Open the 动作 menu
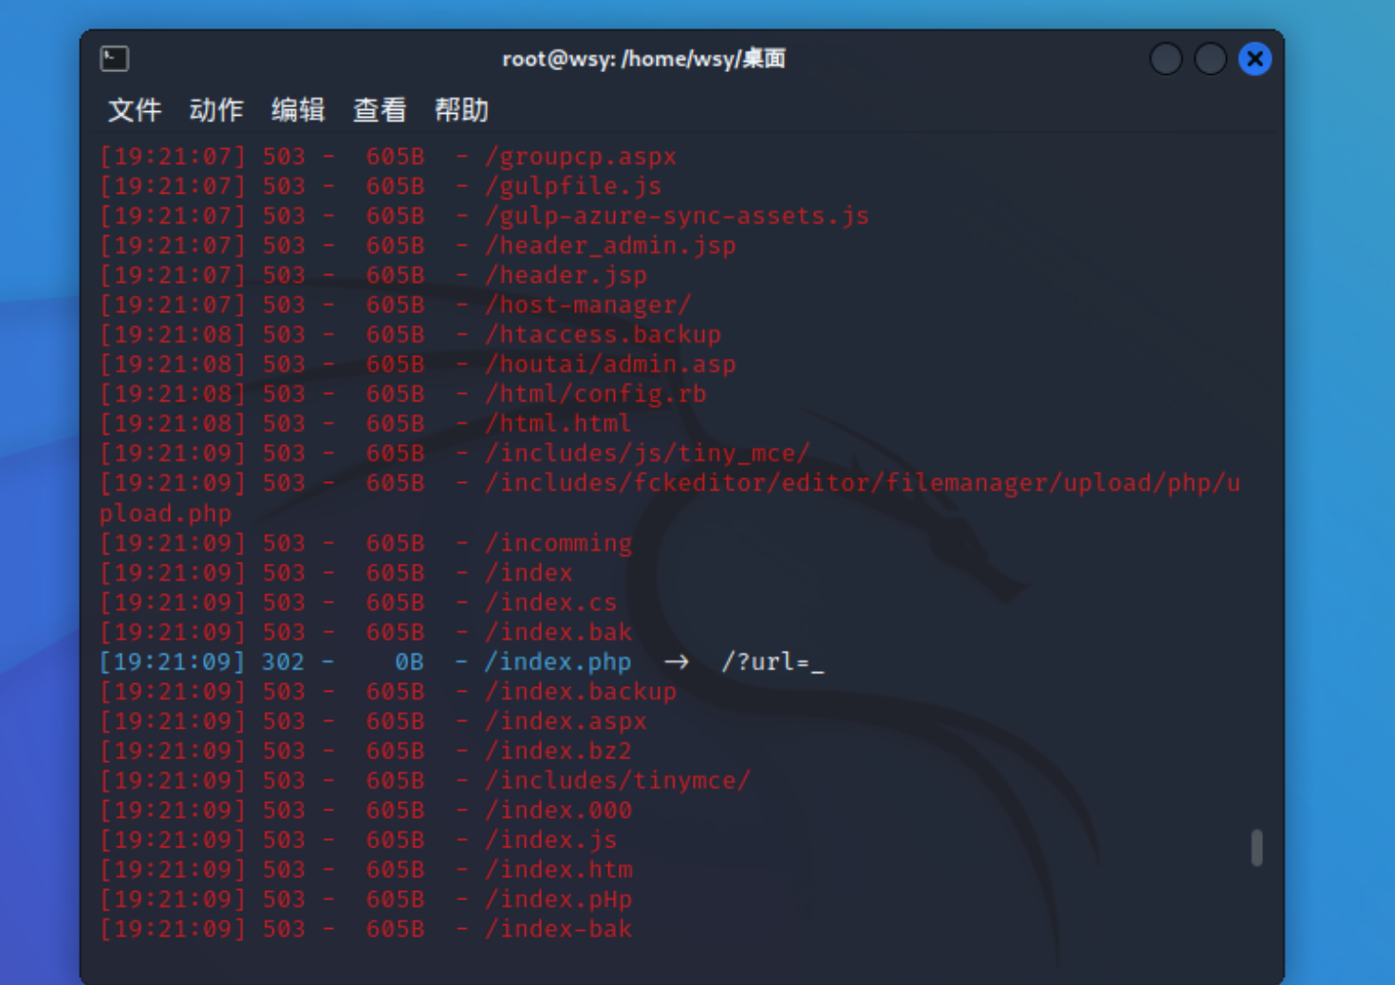This screenshot has width=1395, height=985. click(216, 110)
